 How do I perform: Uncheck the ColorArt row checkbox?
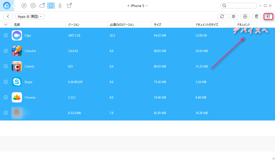click(x=6, y=51)
